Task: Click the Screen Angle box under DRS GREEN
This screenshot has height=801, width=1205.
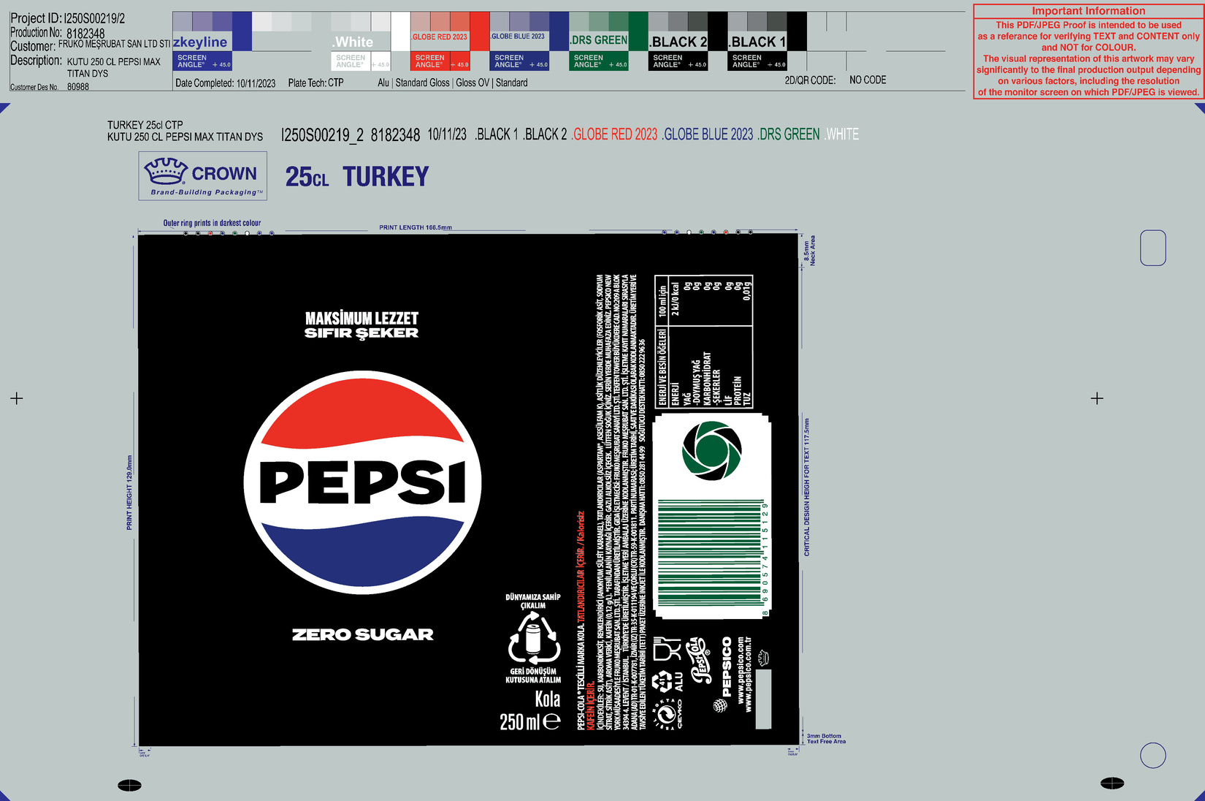Action: point(599,61)
